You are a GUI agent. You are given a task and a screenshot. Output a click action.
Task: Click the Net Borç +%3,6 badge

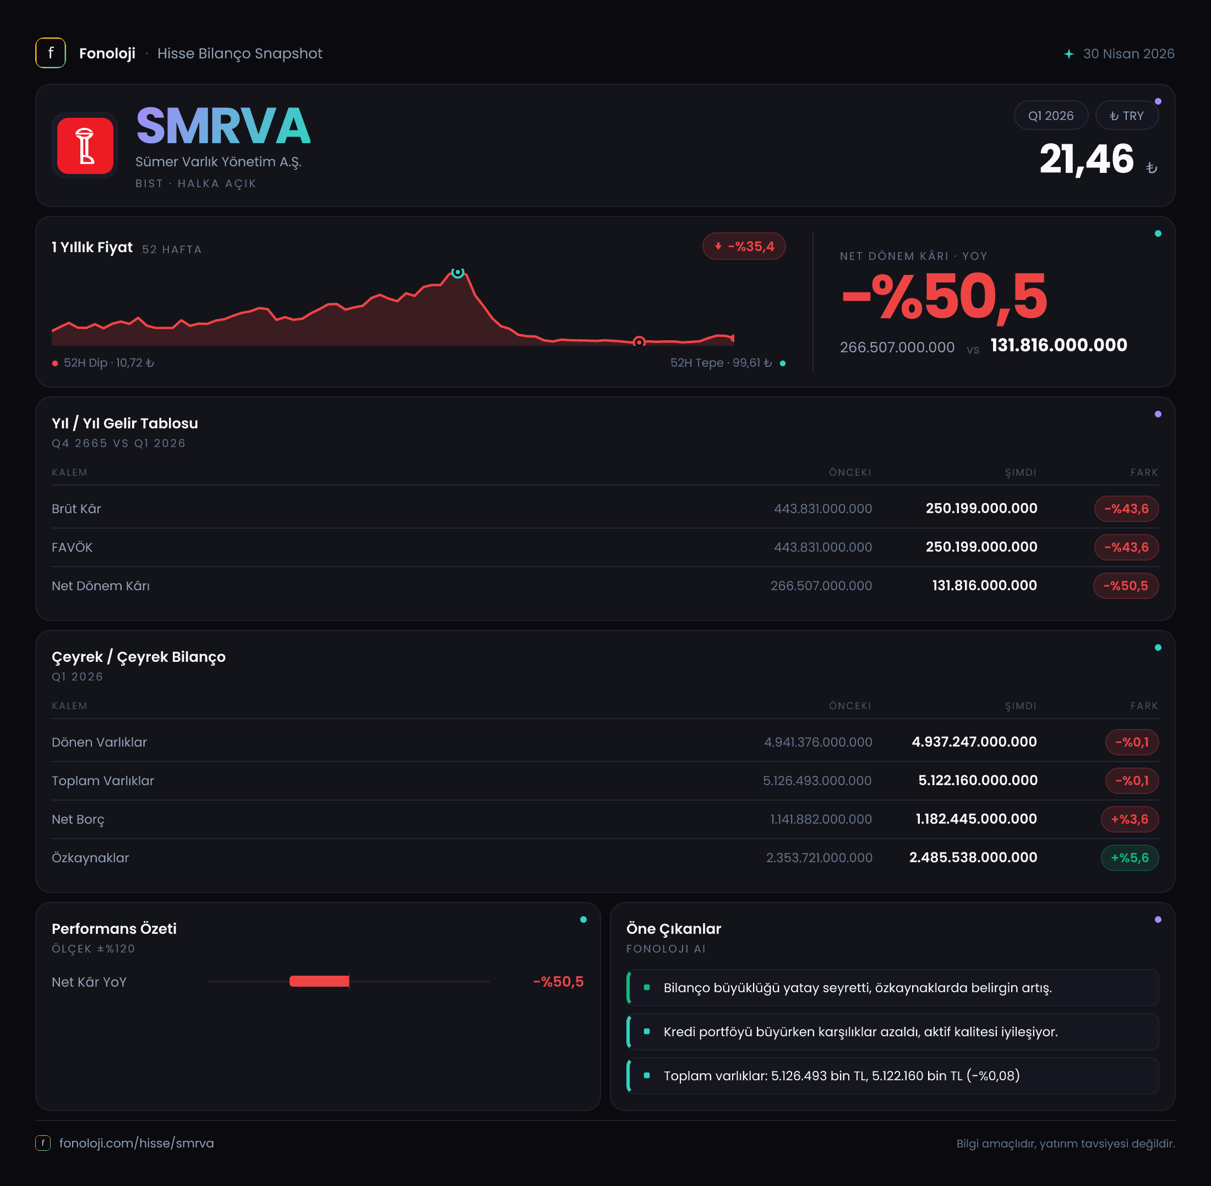point(1130,820)
